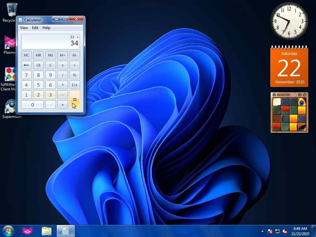Viewport: 316px width, 237px height.
Task: Click the reciprocal 1/x button
Action: pos(75,85)
